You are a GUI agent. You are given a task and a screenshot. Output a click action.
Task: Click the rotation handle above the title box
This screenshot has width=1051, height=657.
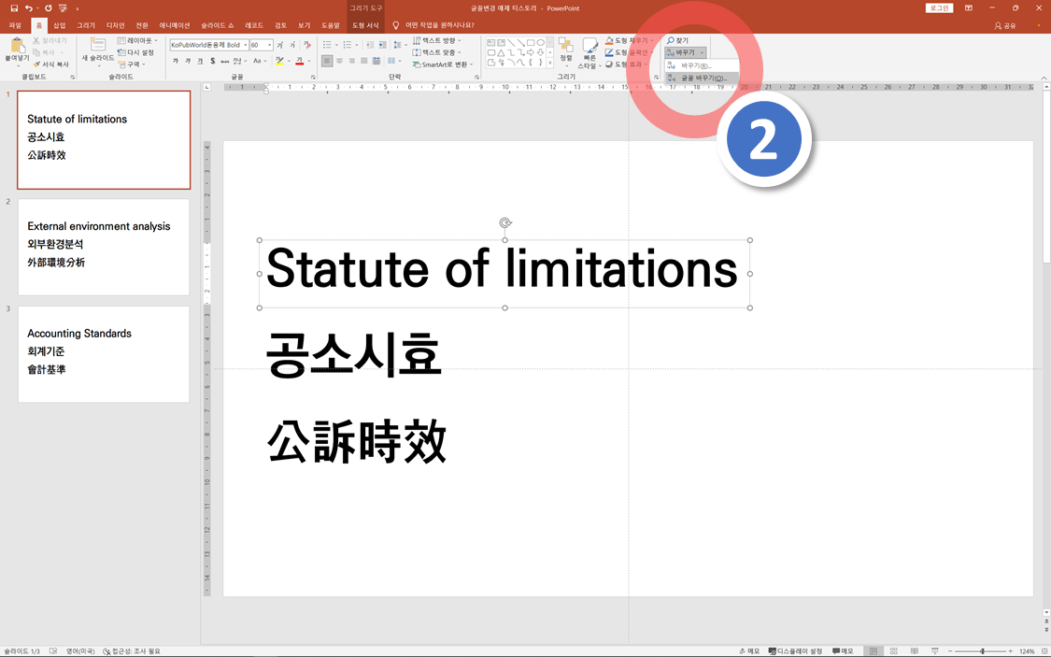[x=504, y=222]
